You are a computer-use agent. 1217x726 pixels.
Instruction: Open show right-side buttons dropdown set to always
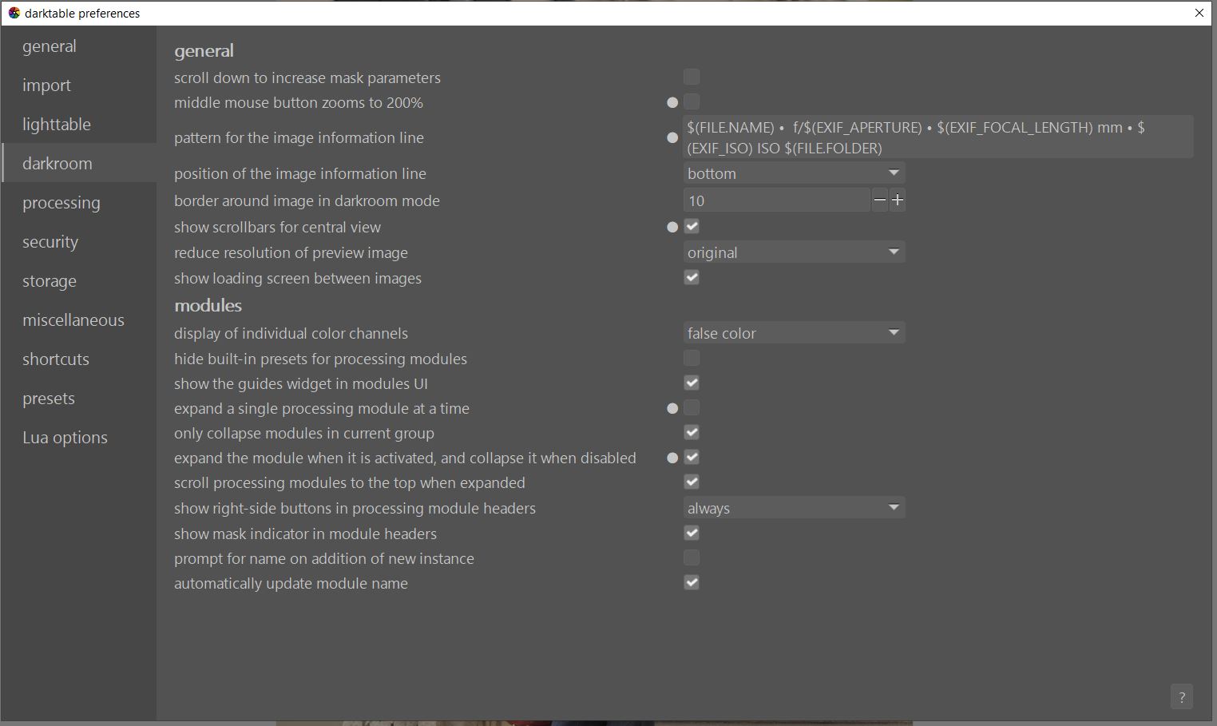coord(795,508)
